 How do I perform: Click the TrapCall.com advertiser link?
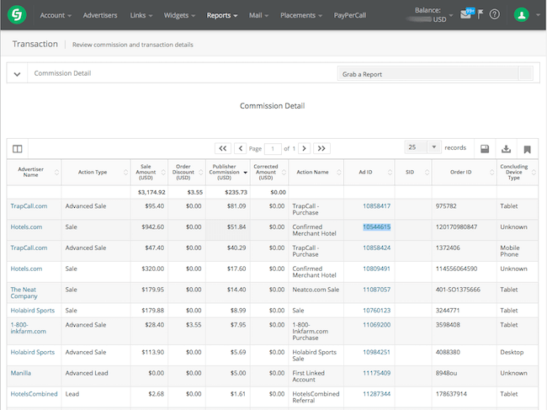click(x=29, y=205)
